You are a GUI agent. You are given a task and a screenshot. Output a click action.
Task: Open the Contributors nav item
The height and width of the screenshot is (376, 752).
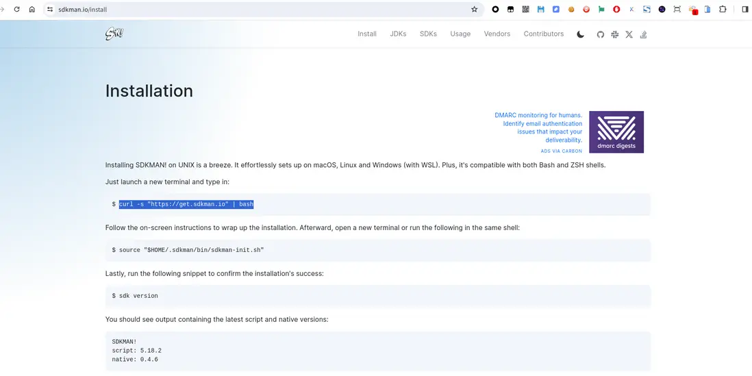543,34
